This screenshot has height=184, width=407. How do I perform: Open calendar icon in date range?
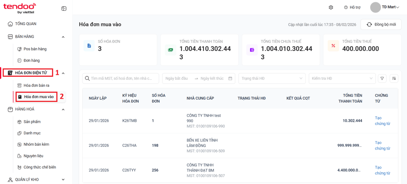(230, 78)
